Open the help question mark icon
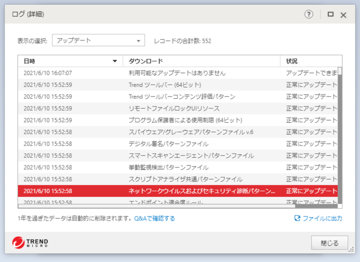 (x=309, y=15)
